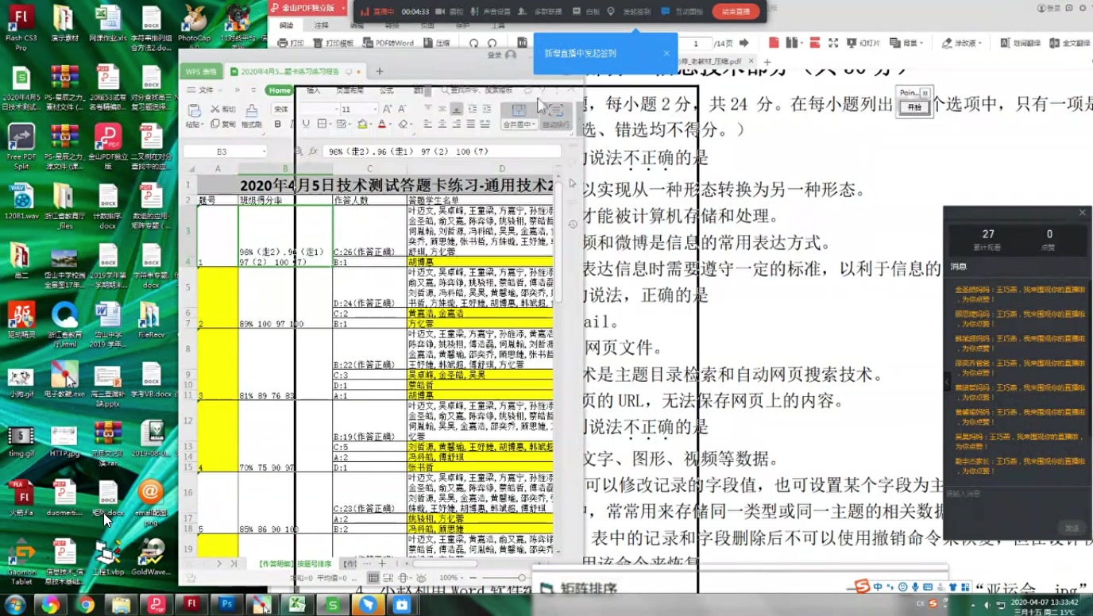Click the 压缩 compress icon in PDF toolbar
The image size is (1093, 616).
pyautogui.click(x=438, y=41)
